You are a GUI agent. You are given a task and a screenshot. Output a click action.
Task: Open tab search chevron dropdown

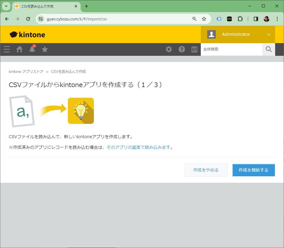(6, 6)
